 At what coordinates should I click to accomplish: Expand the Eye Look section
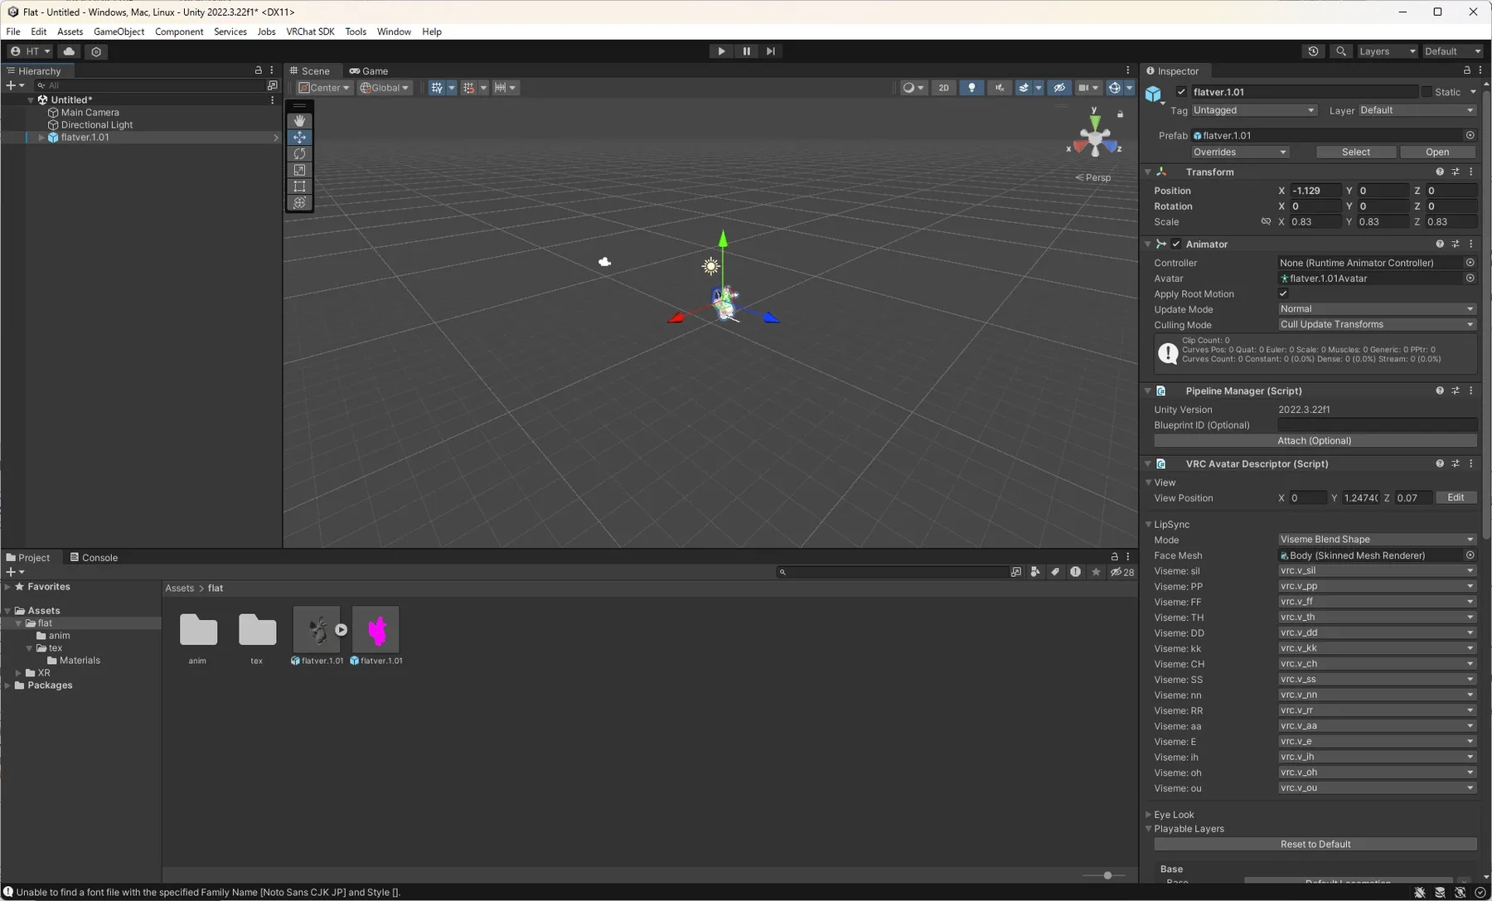[1149, 815]
